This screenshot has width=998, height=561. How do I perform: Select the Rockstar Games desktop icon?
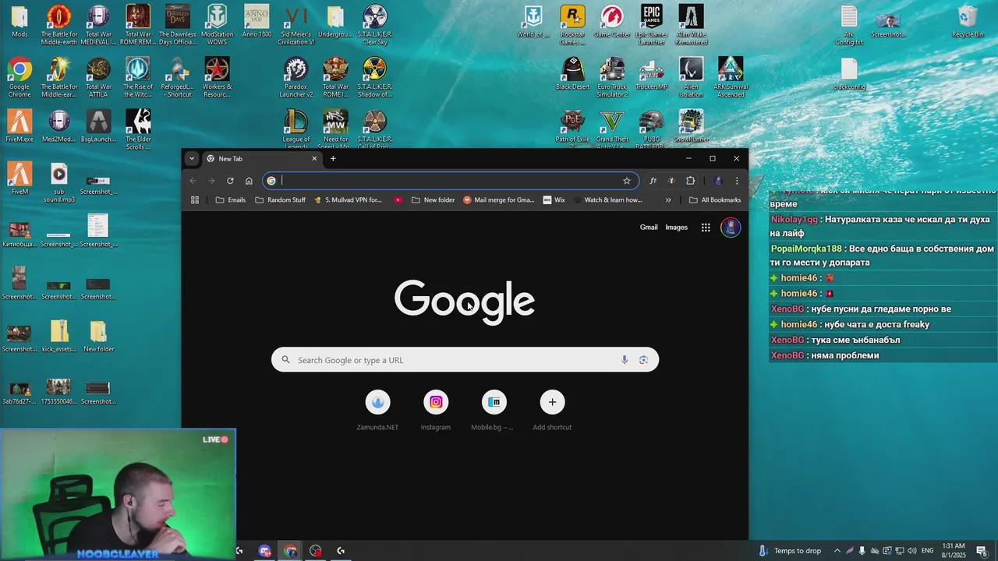(572, 24)
